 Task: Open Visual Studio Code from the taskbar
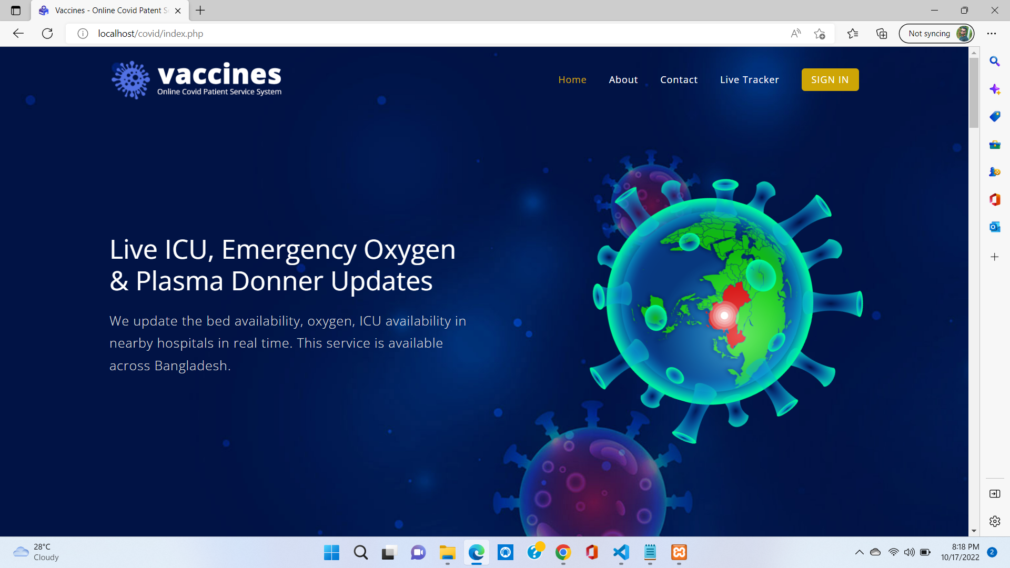click(x=621, y=553)
